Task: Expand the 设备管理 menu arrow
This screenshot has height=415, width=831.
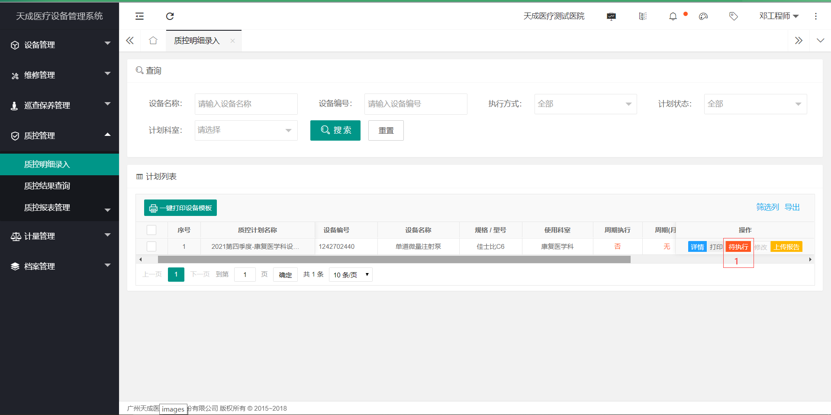Action: point(108,43)
